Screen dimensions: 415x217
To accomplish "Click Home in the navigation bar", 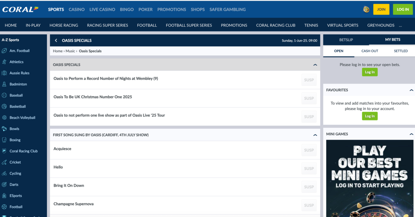I will 11,25.
